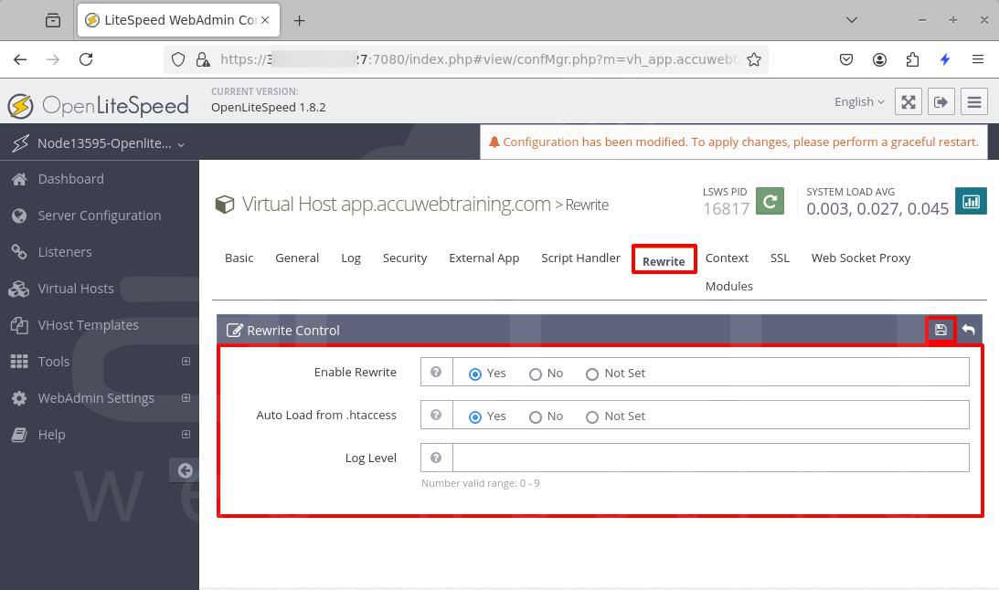Select the Rewrite tab
The width and height of the screenshot is (999, 590).
point(664,260)
